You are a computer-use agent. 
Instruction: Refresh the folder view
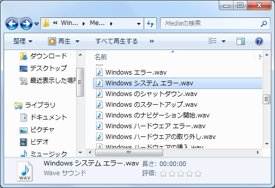(150, 24)
